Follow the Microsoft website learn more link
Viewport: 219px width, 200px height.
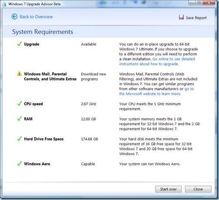pos(156,91)
